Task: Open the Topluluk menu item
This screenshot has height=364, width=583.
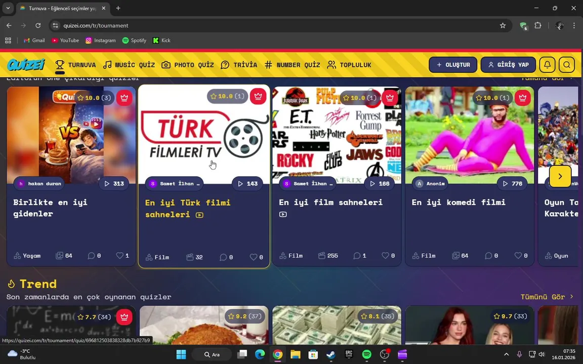Action: click(x=349, y=65)
